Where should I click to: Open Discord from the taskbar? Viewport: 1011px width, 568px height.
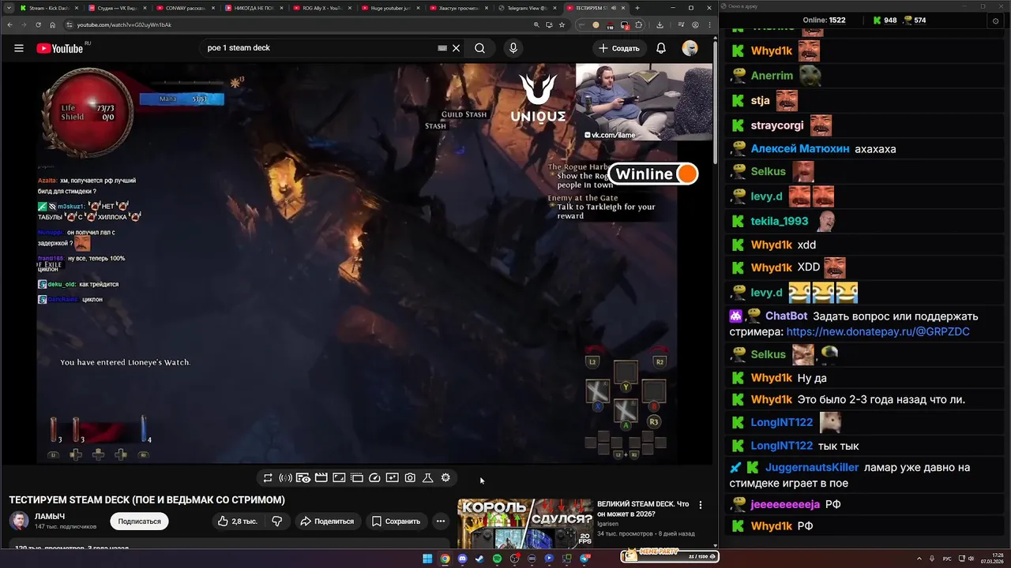[462, 559]
